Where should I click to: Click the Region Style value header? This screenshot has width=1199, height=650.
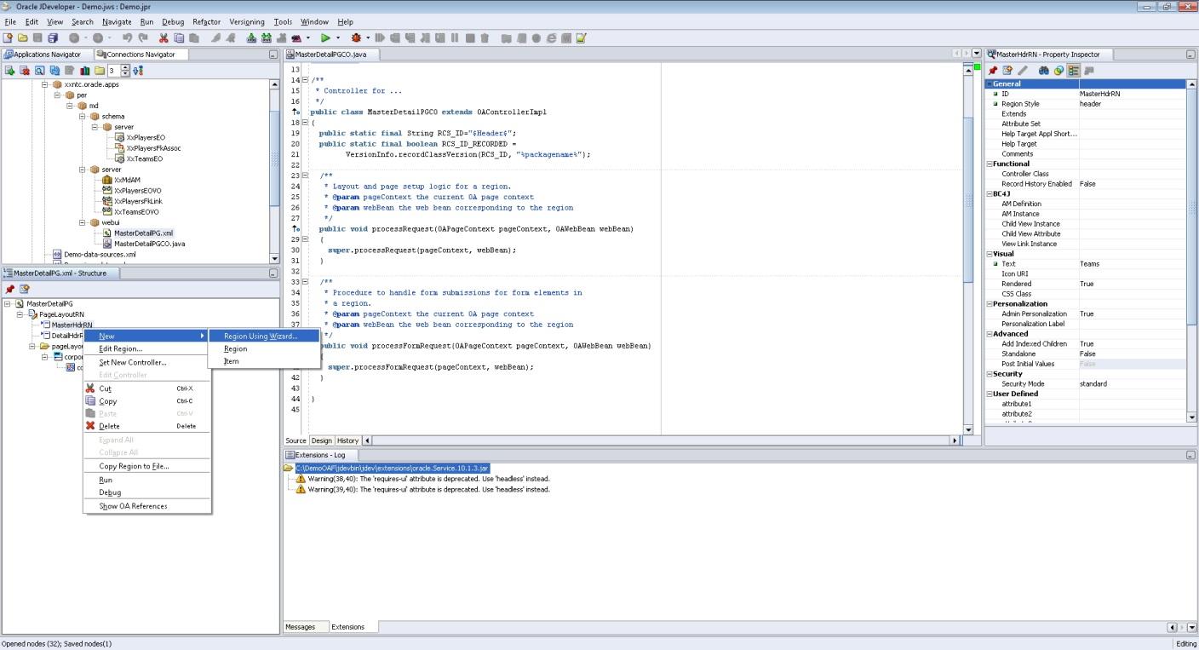pos(1132,104)
